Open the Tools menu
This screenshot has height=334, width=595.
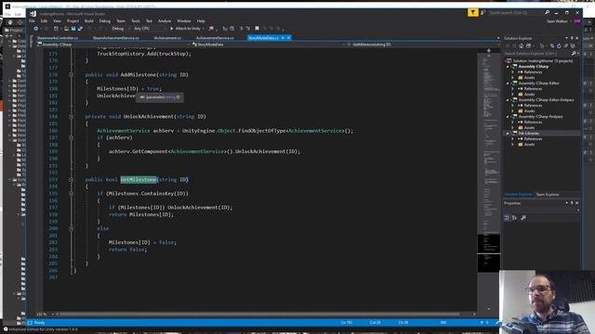coord(136,21)
